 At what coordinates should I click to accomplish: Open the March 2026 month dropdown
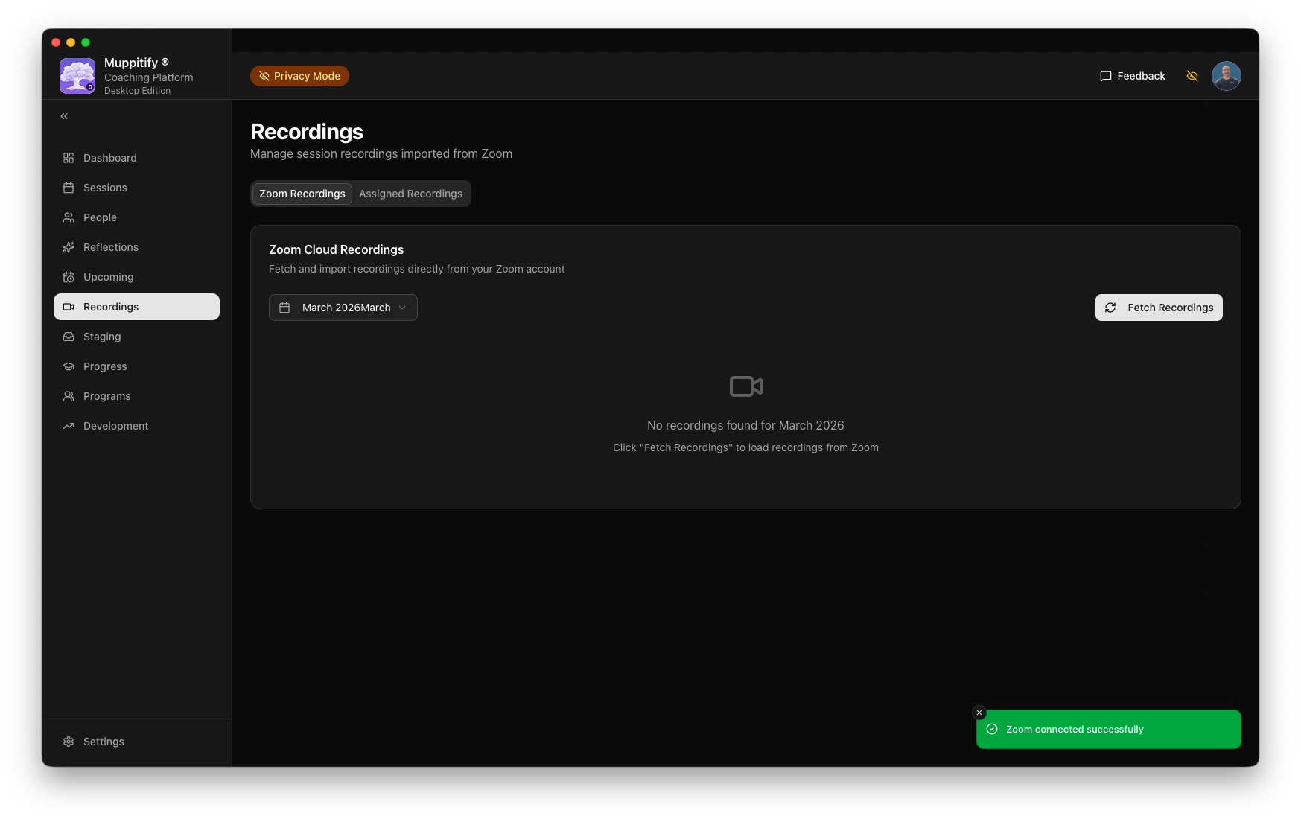coord(343,308)
